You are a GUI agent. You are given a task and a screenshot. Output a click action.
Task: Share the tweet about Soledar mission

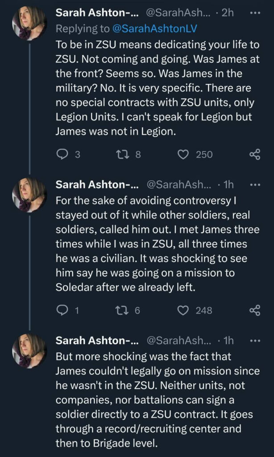[x=254, y=310]
